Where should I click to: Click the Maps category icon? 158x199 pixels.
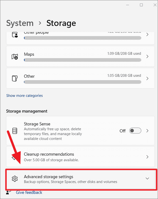click(x=15, y=57)
